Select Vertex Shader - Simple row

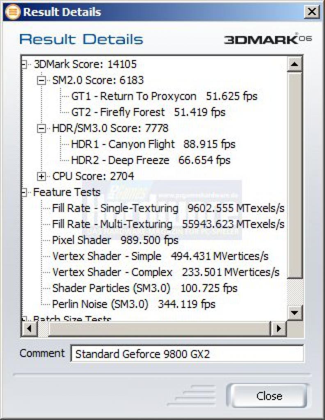coord(160,256)
